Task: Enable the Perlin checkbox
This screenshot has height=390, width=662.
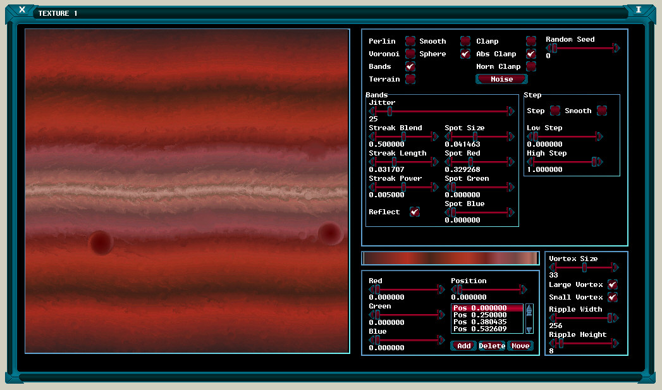Action: pos(410,41)
